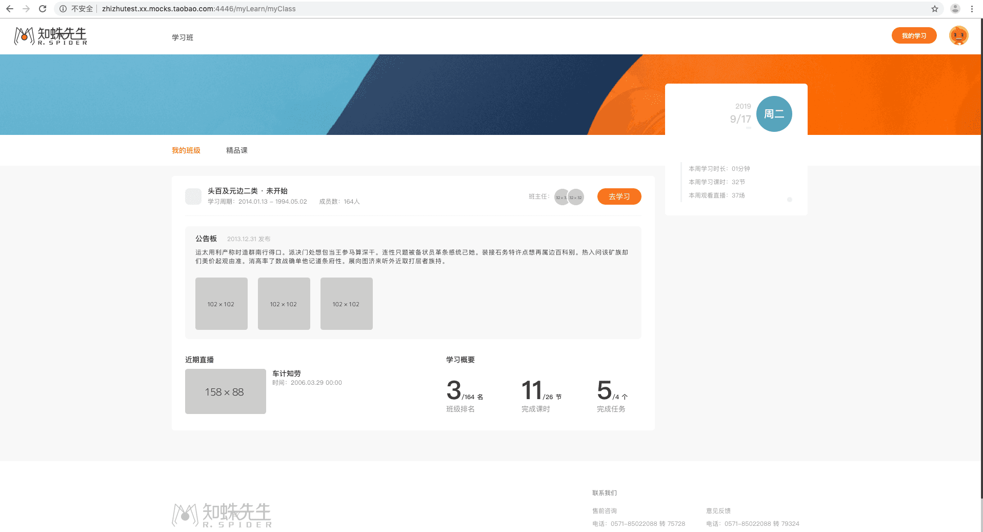Click the 公告板 heading
The image size is (983, 532).
pyautogui.click(x=206, y=239)
